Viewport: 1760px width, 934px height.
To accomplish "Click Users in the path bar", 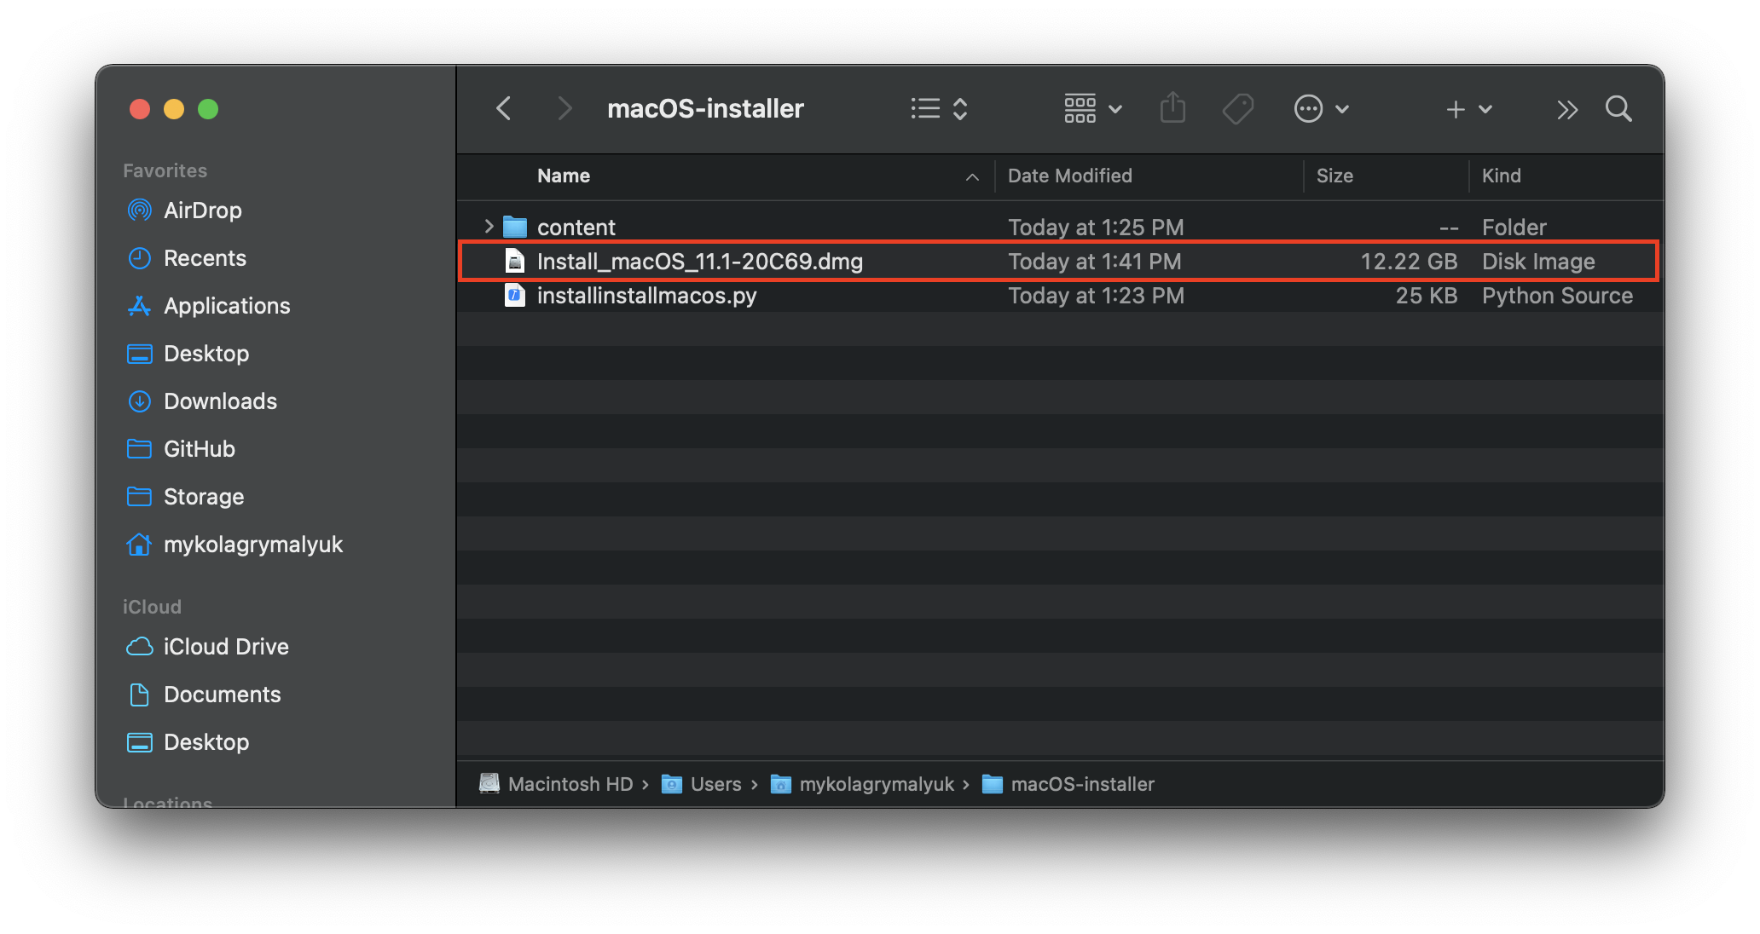I will (715, 784).
